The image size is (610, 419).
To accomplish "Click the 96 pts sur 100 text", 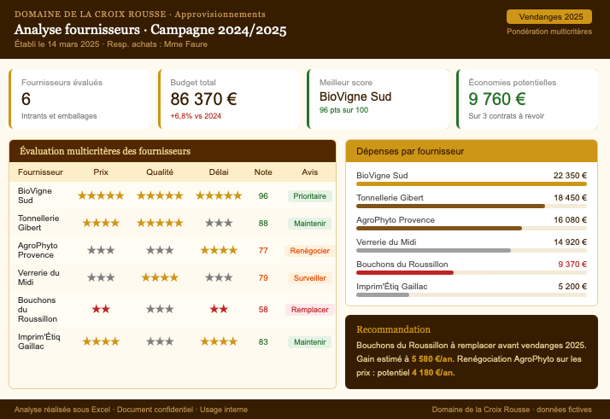I will [343, 110].
